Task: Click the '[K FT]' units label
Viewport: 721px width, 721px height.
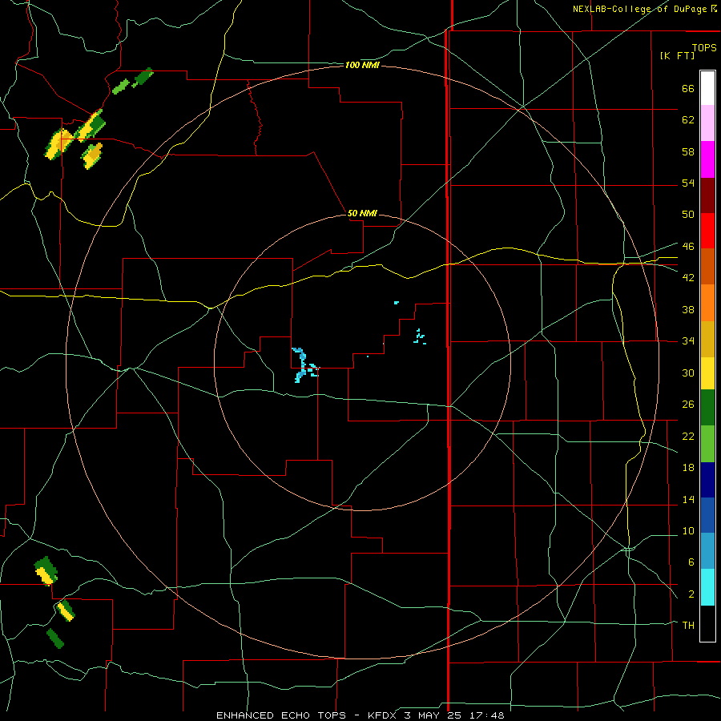Action: pos(677,55)
